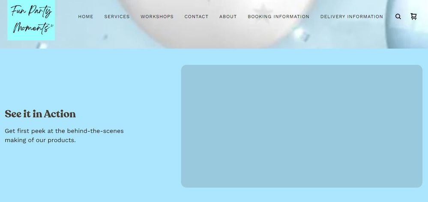The image size is (428, 202).
Task: Click the "See it in Action" heading
Action: (x=40, y=114)
